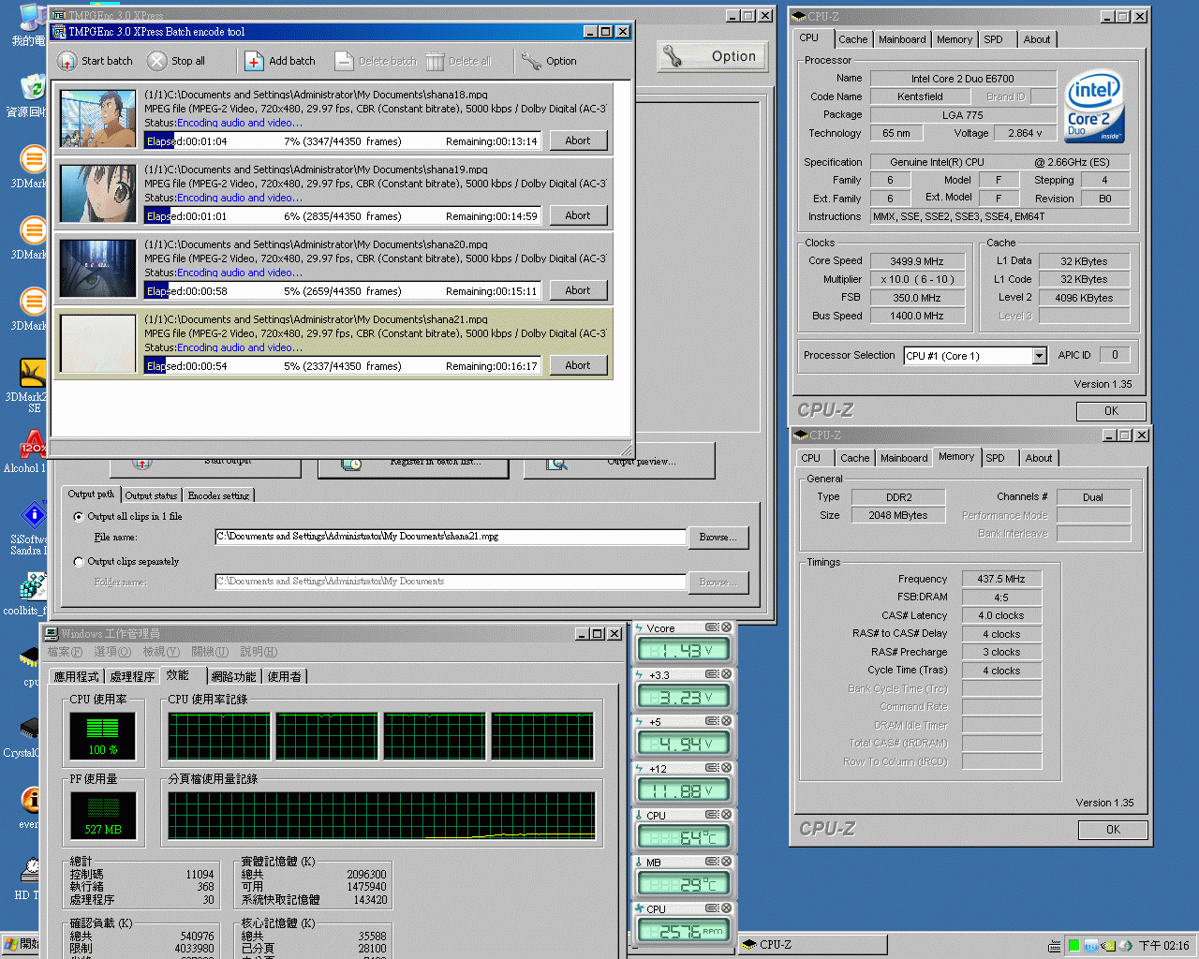The width and height of the screenshot is (1199, 959).
Task: Open Mainboard tab in upper CPU-Z window
Action: [x=902, y=39]
